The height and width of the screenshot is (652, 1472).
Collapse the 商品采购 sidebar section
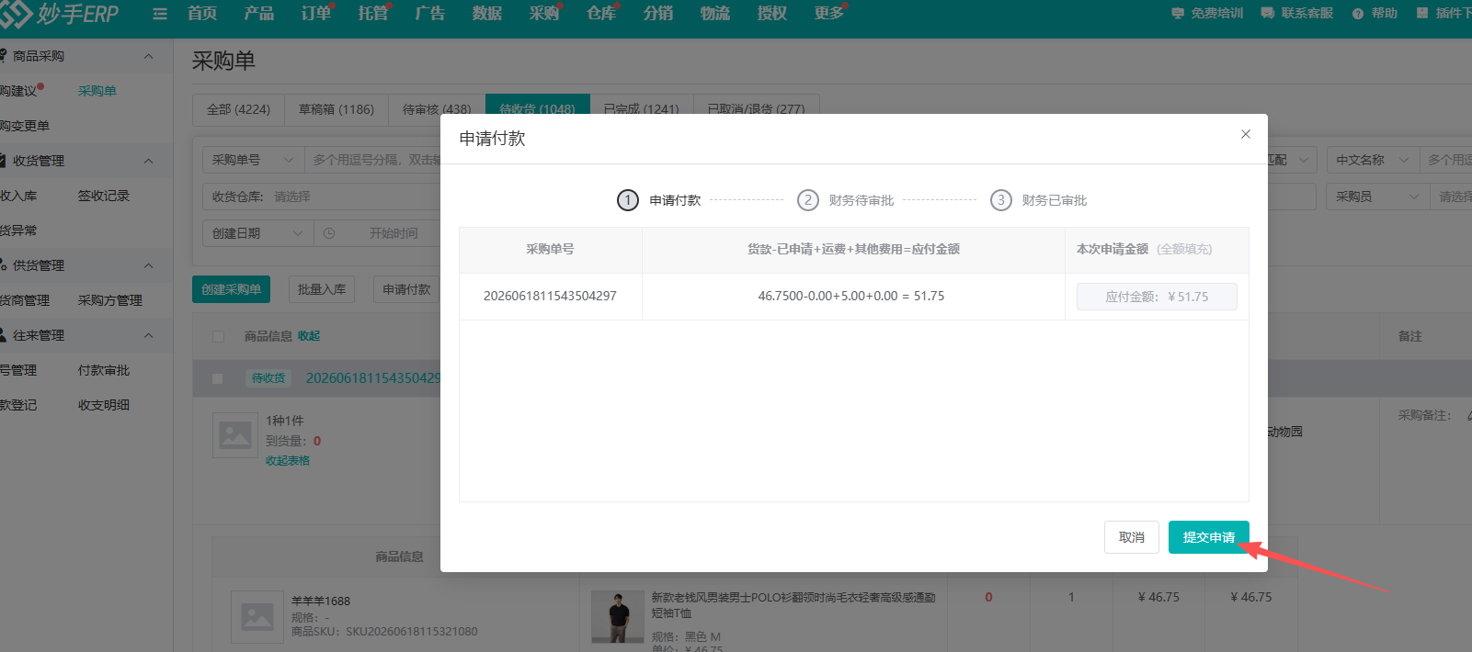149,56
